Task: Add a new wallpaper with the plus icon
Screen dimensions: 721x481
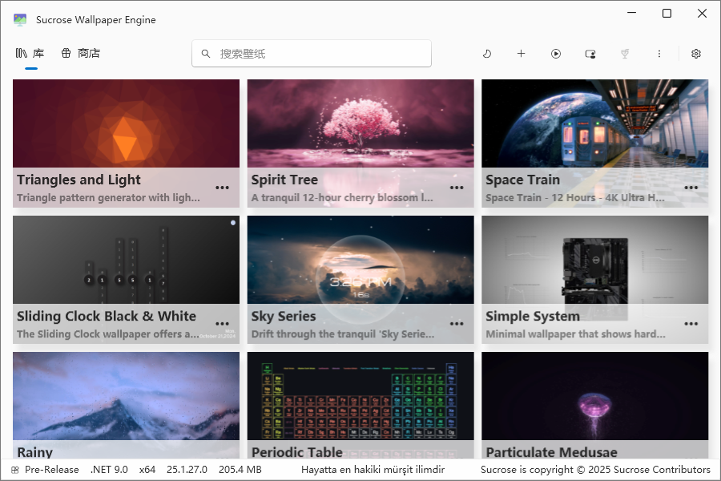Action: pos(521,54)
